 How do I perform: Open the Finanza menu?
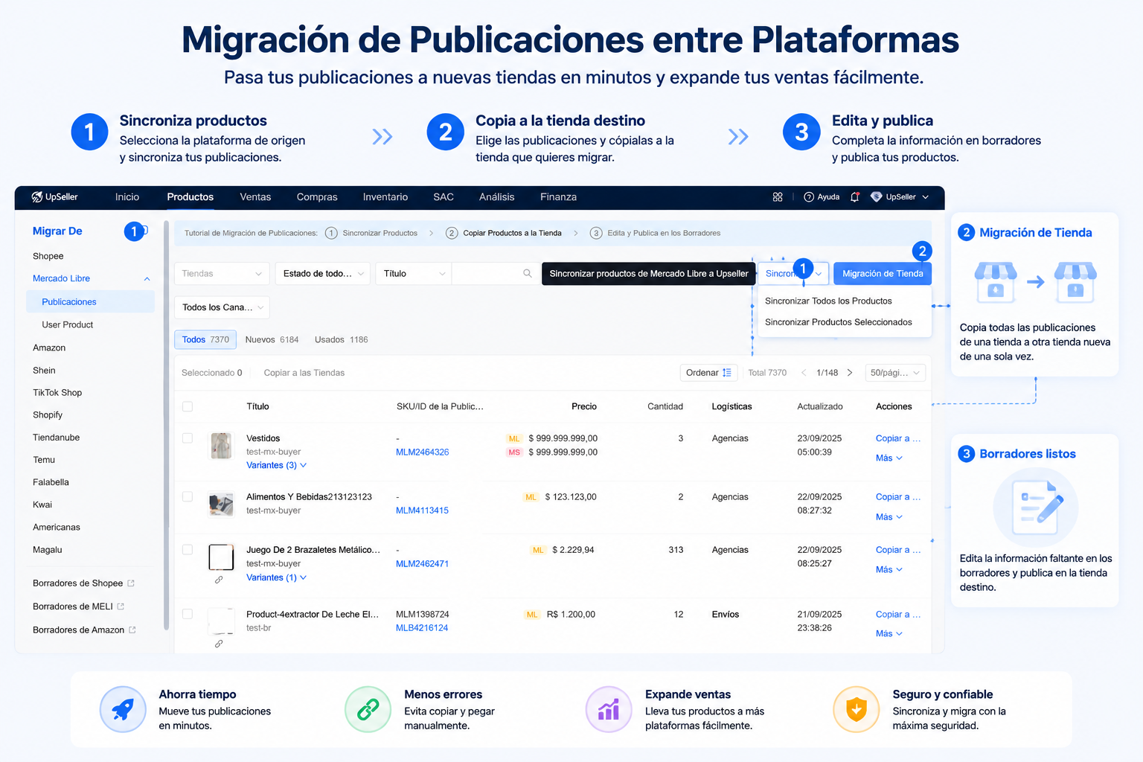(x=558, y=197)
